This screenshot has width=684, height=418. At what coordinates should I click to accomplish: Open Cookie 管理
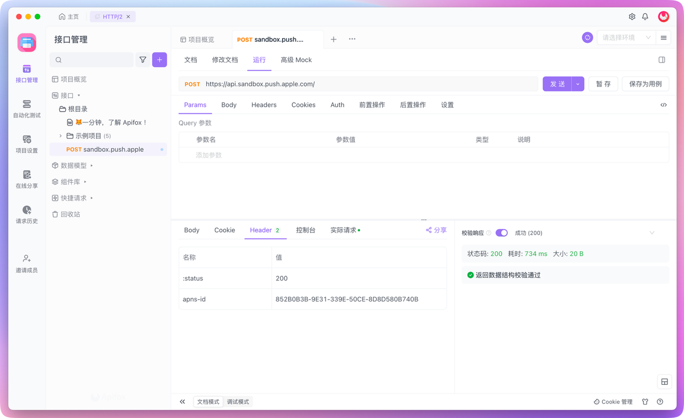click(613, 401)
